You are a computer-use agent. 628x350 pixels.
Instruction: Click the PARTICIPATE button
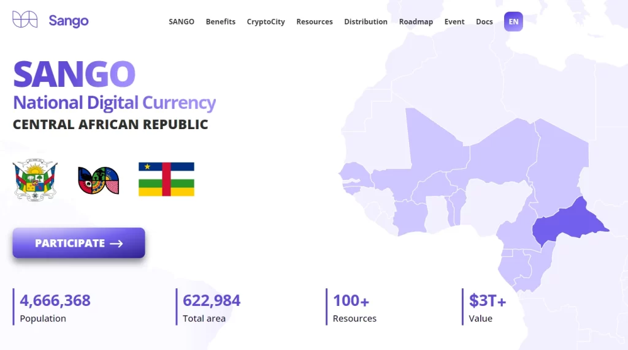coord(79,243)
